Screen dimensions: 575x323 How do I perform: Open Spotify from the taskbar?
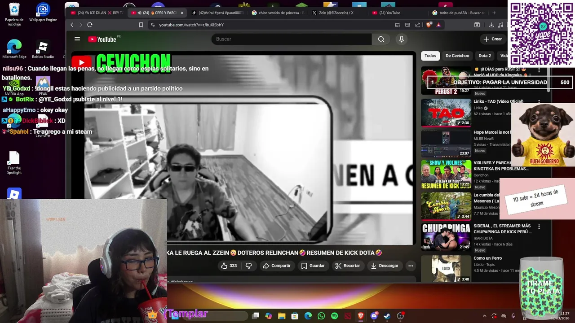[x=334, y=316]
